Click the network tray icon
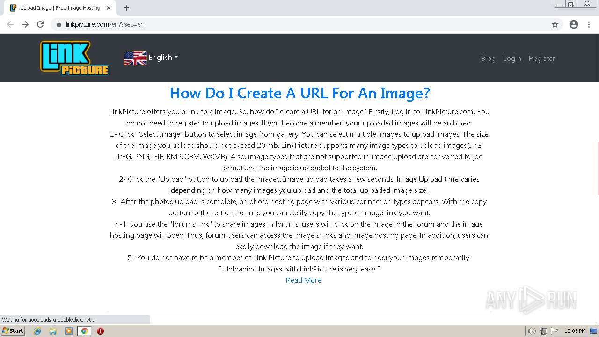Image resolution: width=599 pixels, height=337 pixels. click(x=543, y=331)
